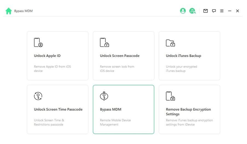This screenshot has height=144, width=247.
Task: Click the Remote Mobile Device Management description
Action: [x=115, y=122]
